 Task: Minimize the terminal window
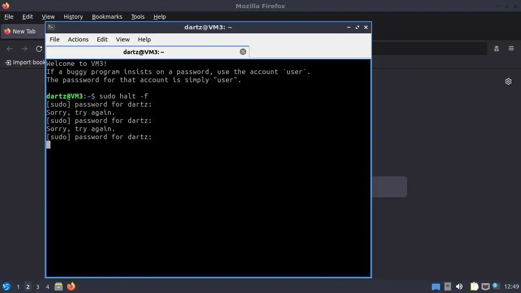tap(349, 27)
